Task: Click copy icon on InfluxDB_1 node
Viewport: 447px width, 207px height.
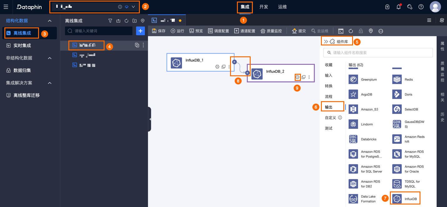Action: tap(223, 67)
